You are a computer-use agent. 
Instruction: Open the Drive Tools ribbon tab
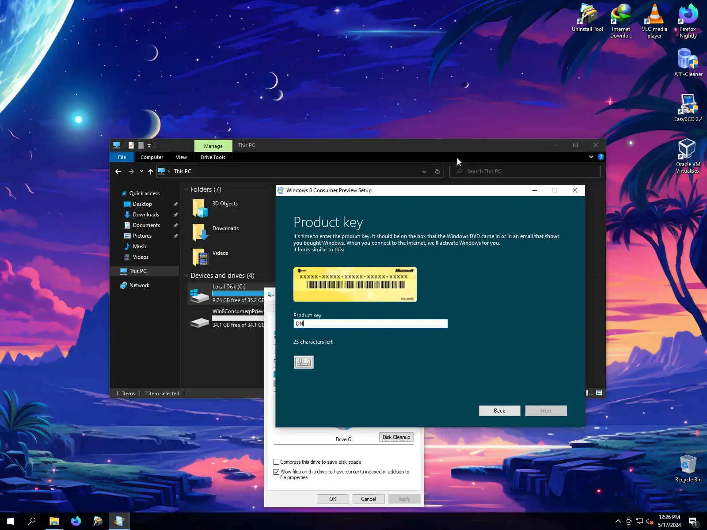click(213, 157)
